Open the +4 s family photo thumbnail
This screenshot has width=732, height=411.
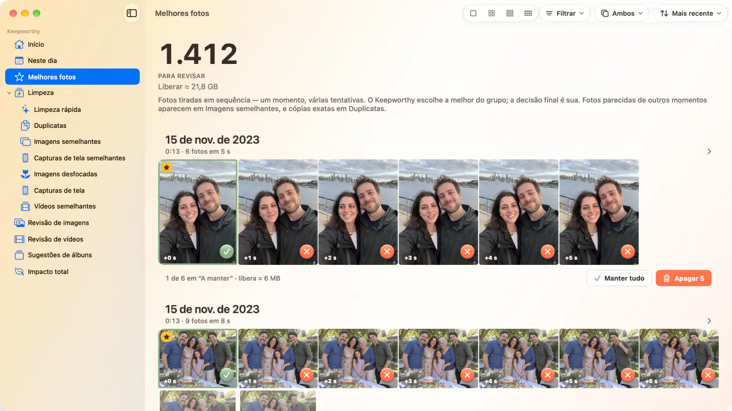[x=519, y=358]
